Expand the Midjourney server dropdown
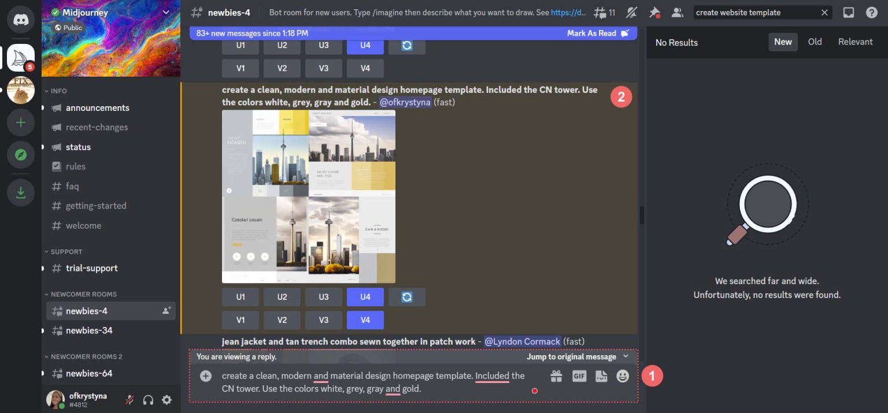This screenshot has height=413, width=888. coord(166,12)
